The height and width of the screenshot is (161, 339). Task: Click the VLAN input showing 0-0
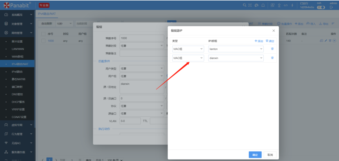coord(130,121)
